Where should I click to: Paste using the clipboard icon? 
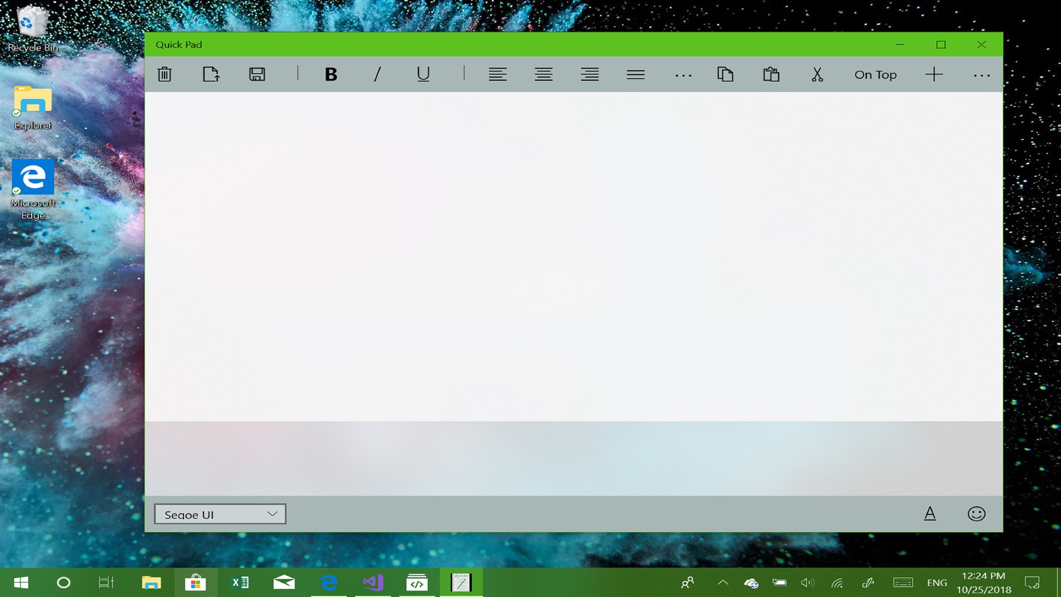[x=771, y=74]
